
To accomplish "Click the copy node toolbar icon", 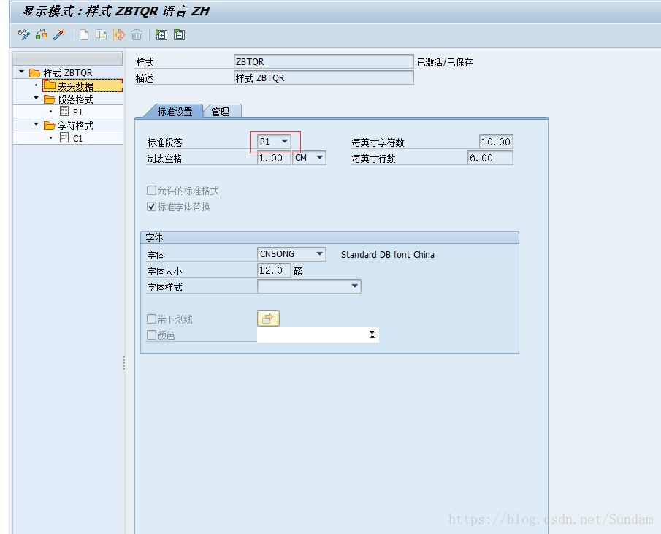I will pos(102,34).
